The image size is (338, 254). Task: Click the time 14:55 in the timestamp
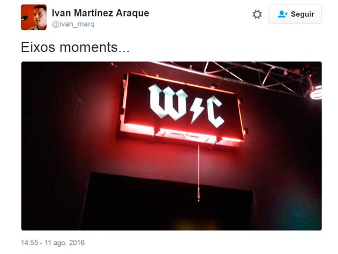[29, 243]
